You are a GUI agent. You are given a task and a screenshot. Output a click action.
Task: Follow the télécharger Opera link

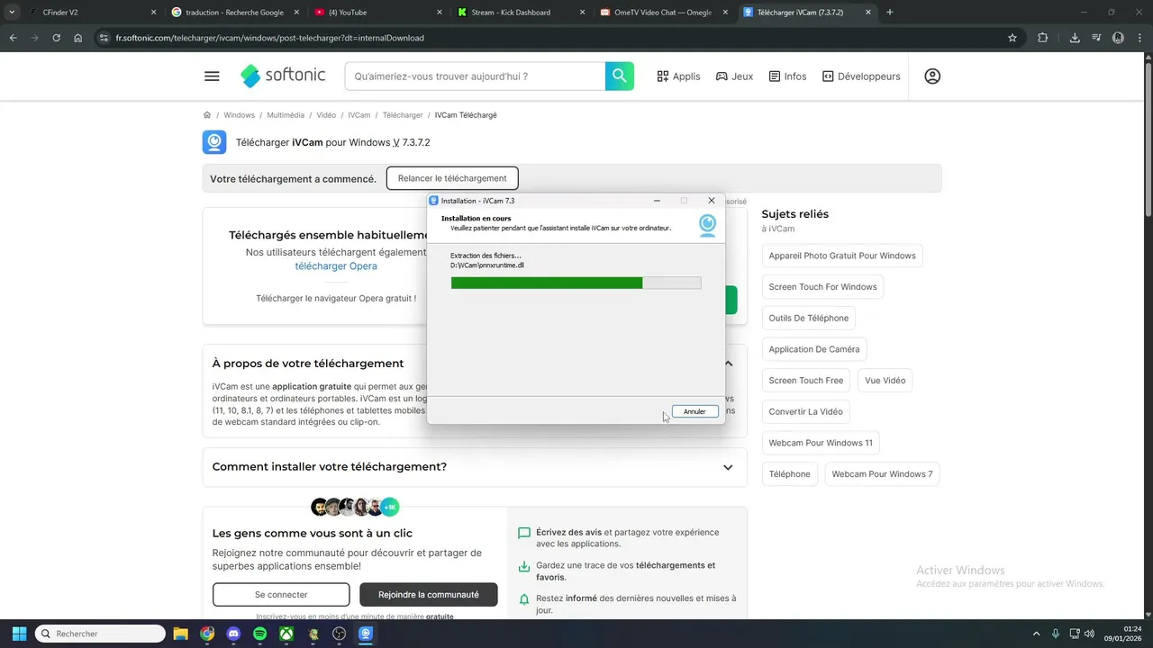coord(336,266)
